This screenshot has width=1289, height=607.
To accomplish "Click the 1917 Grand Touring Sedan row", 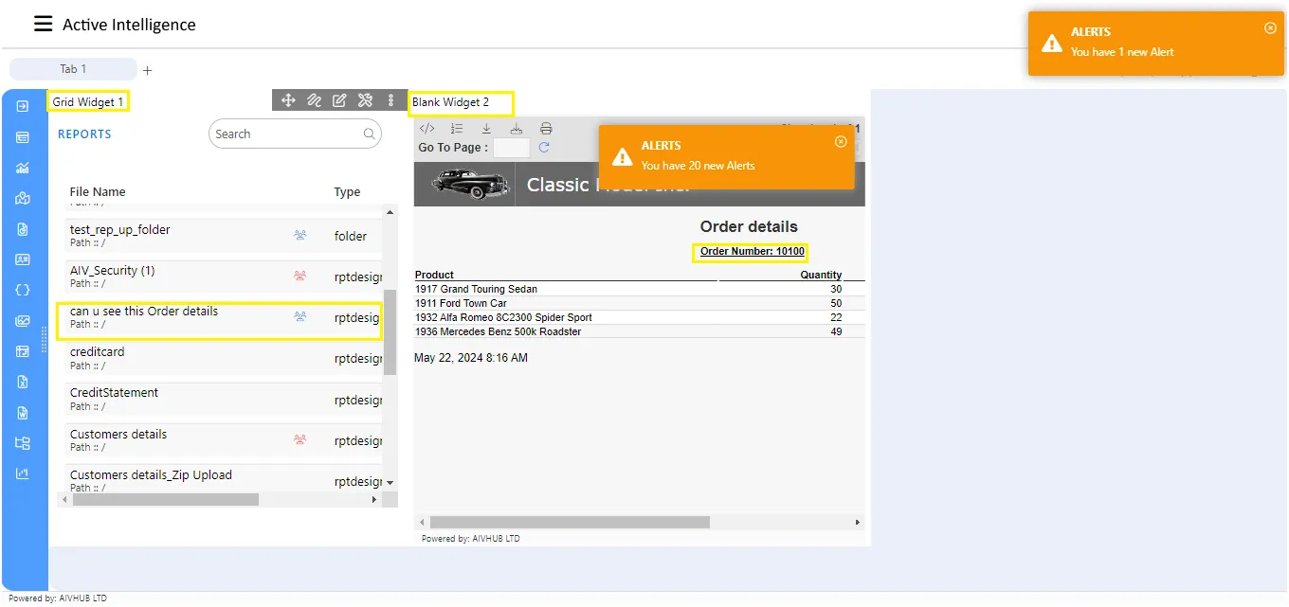I will tap(639, 289).
